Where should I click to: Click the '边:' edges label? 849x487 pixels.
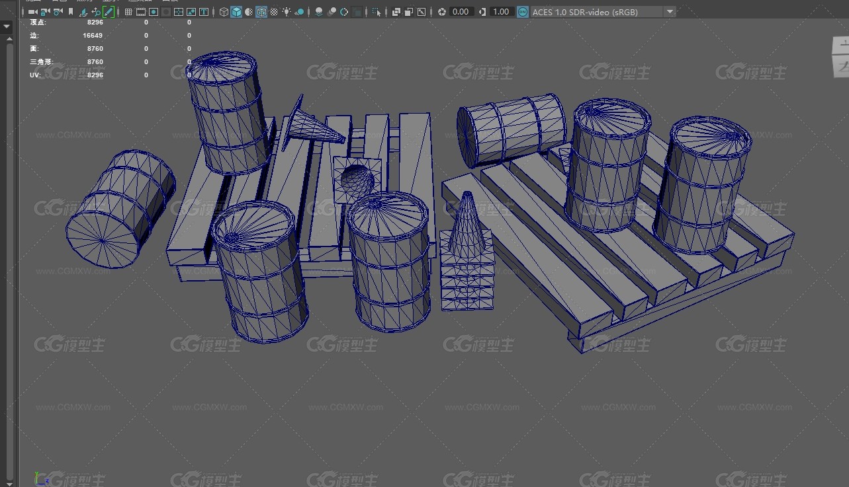pos(33,36)
